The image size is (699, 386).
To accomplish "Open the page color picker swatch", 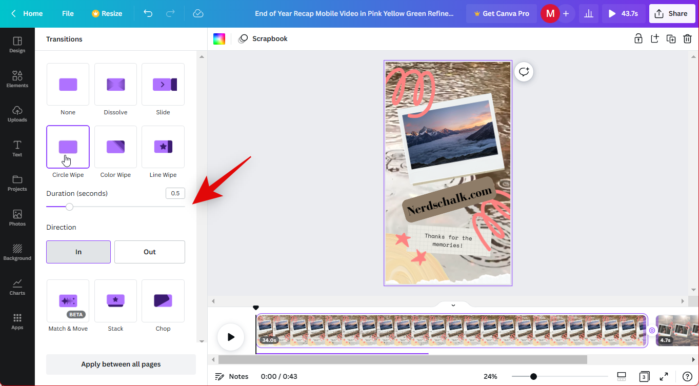I will coord(219,39).
